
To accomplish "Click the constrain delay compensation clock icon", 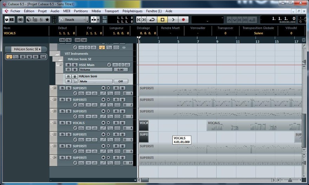I will pos(20,19).
